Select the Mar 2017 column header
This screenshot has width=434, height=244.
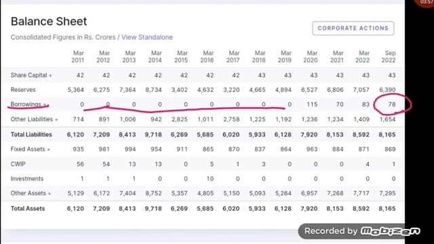pyautogui.click(x=233, y=57)
